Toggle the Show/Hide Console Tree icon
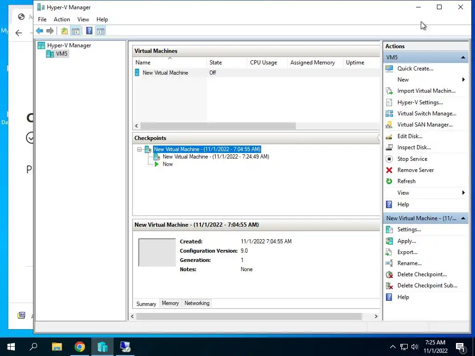Image resolution: width=475 pixels, height=356 pixels. coord(76,31)
